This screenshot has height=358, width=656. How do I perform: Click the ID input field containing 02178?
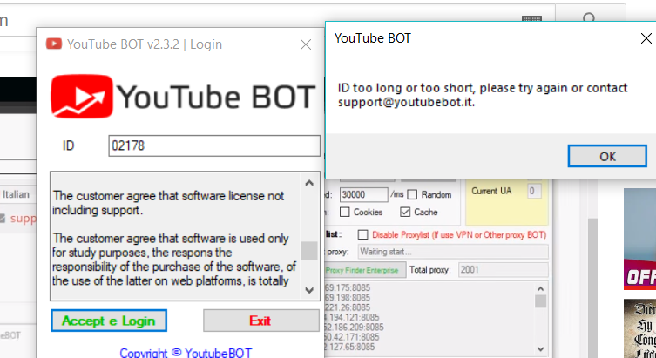(214, 145)
